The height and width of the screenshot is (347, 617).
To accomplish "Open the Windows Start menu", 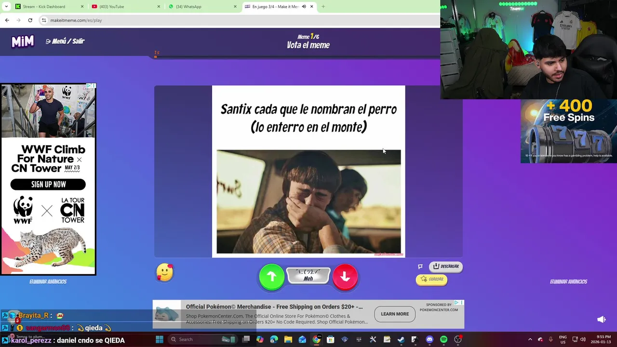I will click(160, 339).
